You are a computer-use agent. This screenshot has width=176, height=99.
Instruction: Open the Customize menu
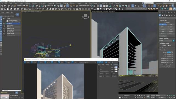58,3
